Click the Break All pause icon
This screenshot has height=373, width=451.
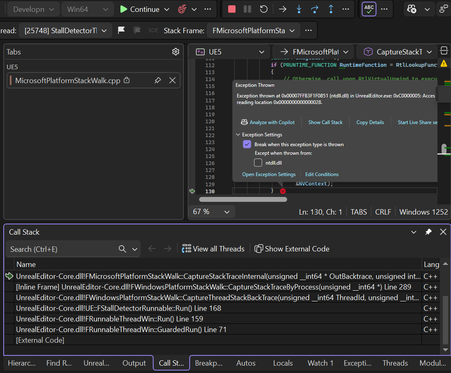point(247,9)
